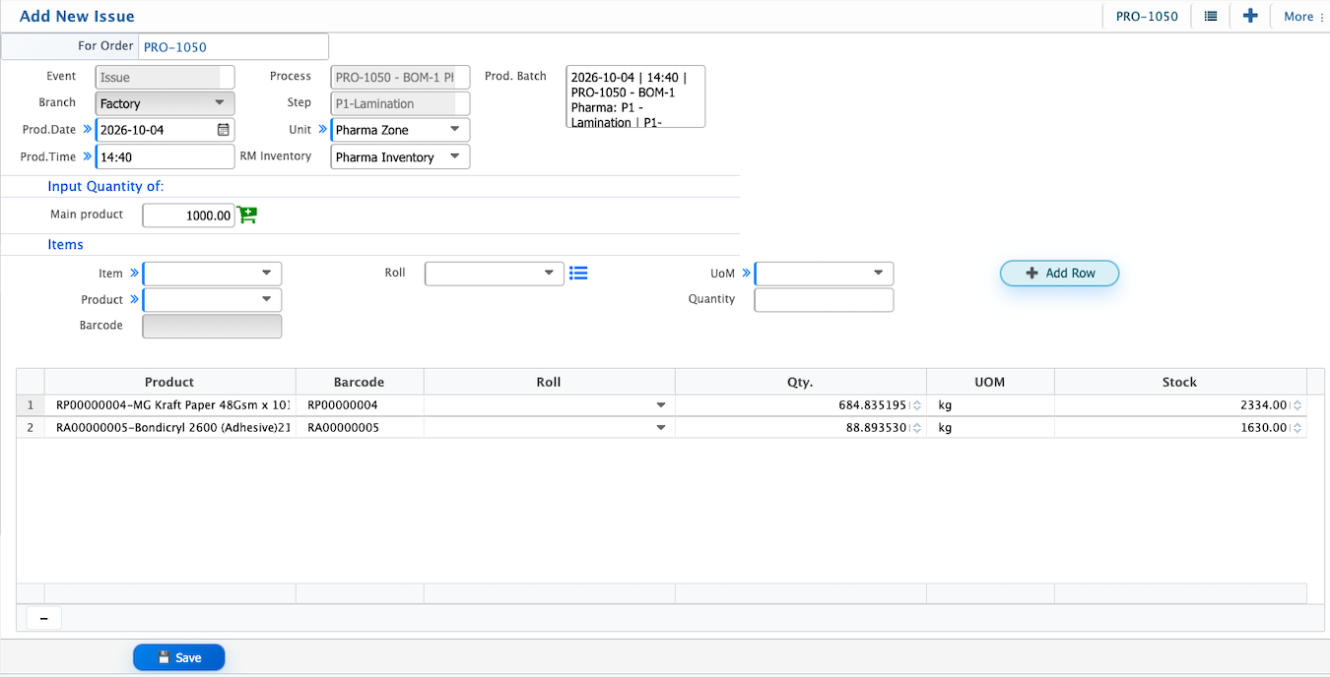Click the Stock column header
The image size is (1330, 677).
pos(1179,382)
